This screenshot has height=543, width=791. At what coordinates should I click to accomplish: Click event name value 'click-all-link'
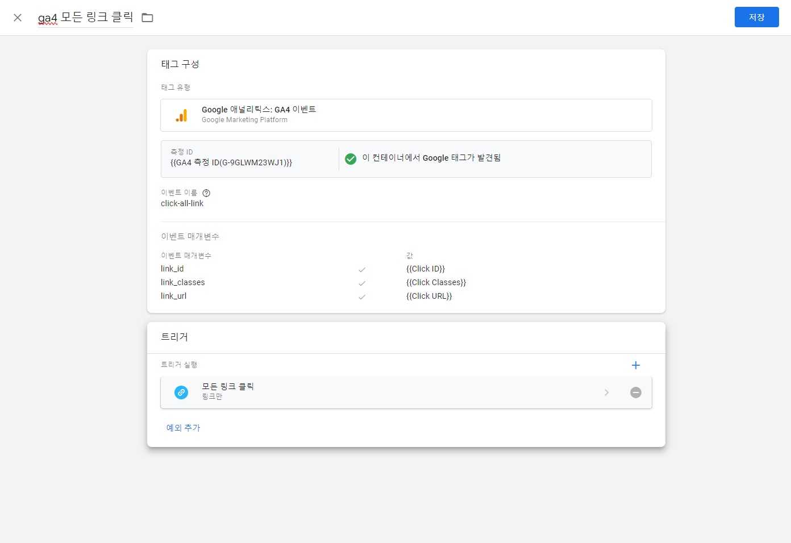(x=182, y=203)
